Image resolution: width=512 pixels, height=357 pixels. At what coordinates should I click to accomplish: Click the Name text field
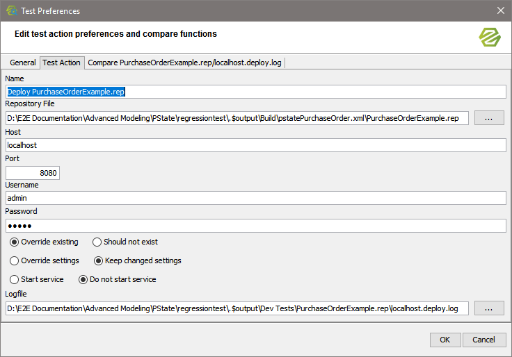(x=255, y=92)
